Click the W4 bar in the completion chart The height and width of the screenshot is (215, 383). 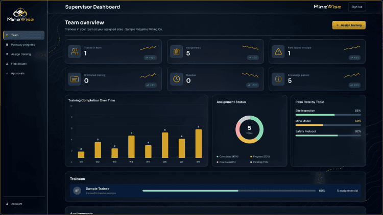click(131, 147)
